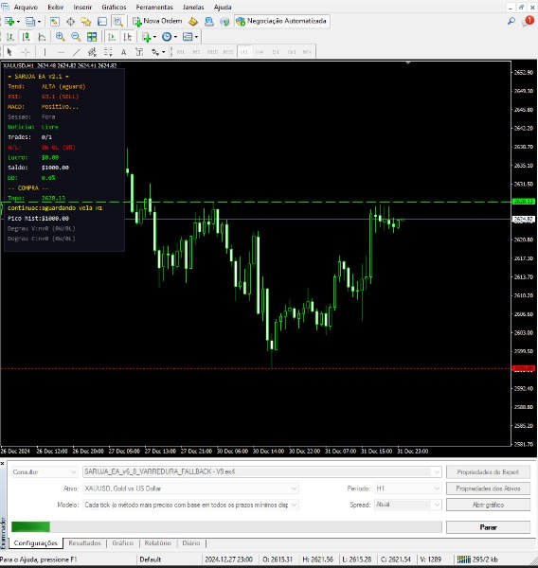
Task: Tile chart windows icon
Action: coord(92,37)
